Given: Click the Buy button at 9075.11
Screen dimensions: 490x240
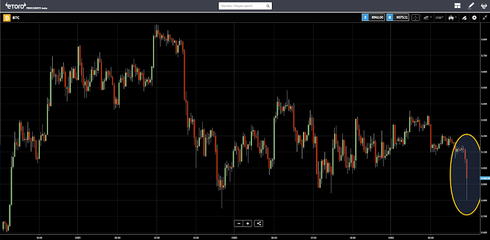Looking at the screenshot, I should (x=397, y=18).
